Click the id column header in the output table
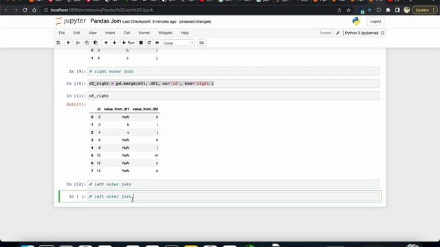Viewport: 440px width, 247px height. pos(99,109)
